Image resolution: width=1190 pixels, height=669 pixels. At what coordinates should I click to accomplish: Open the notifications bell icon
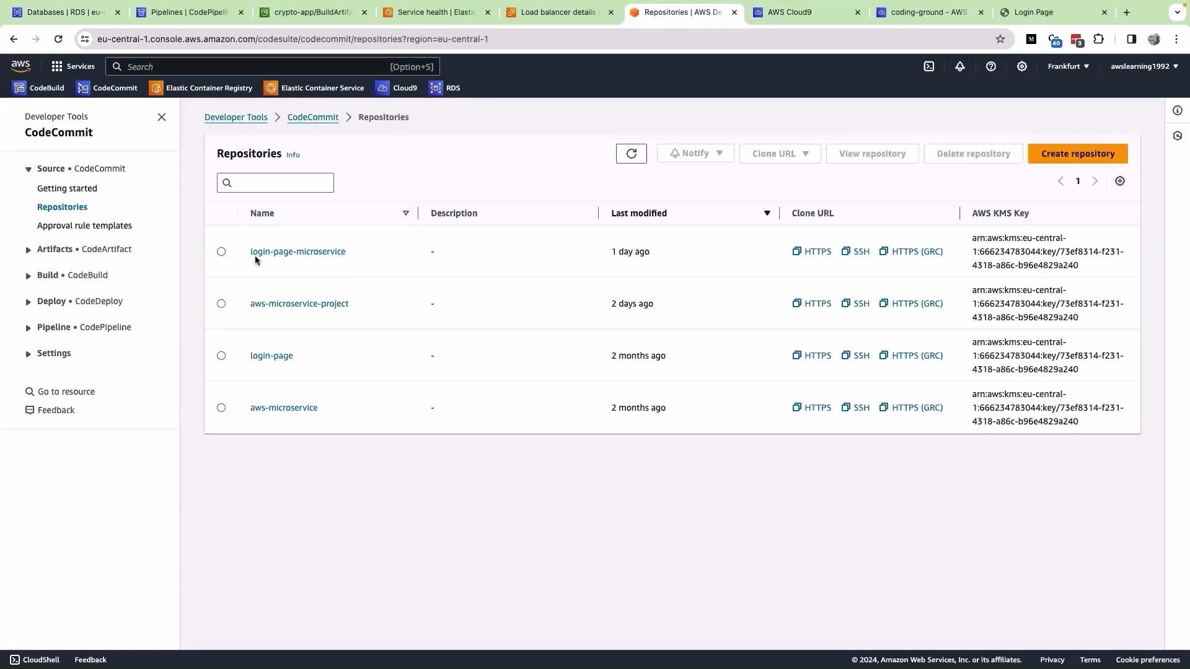coord(960,66)
